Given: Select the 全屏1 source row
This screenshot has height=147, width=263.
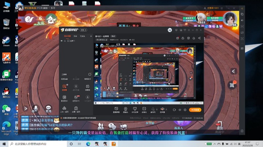Looking at the screenshot, I should pos(76,41).
